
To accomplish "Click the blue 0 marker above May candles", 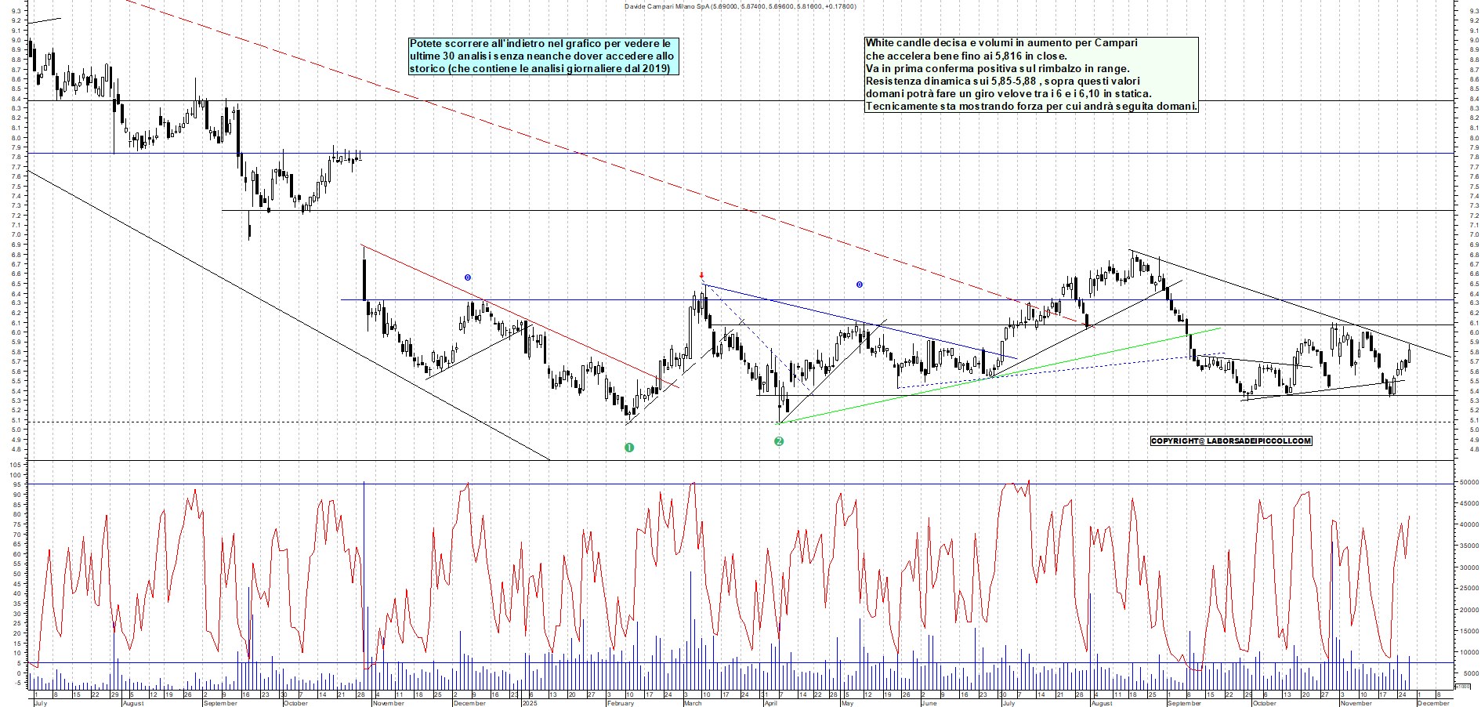I will (x=860, y=285).
